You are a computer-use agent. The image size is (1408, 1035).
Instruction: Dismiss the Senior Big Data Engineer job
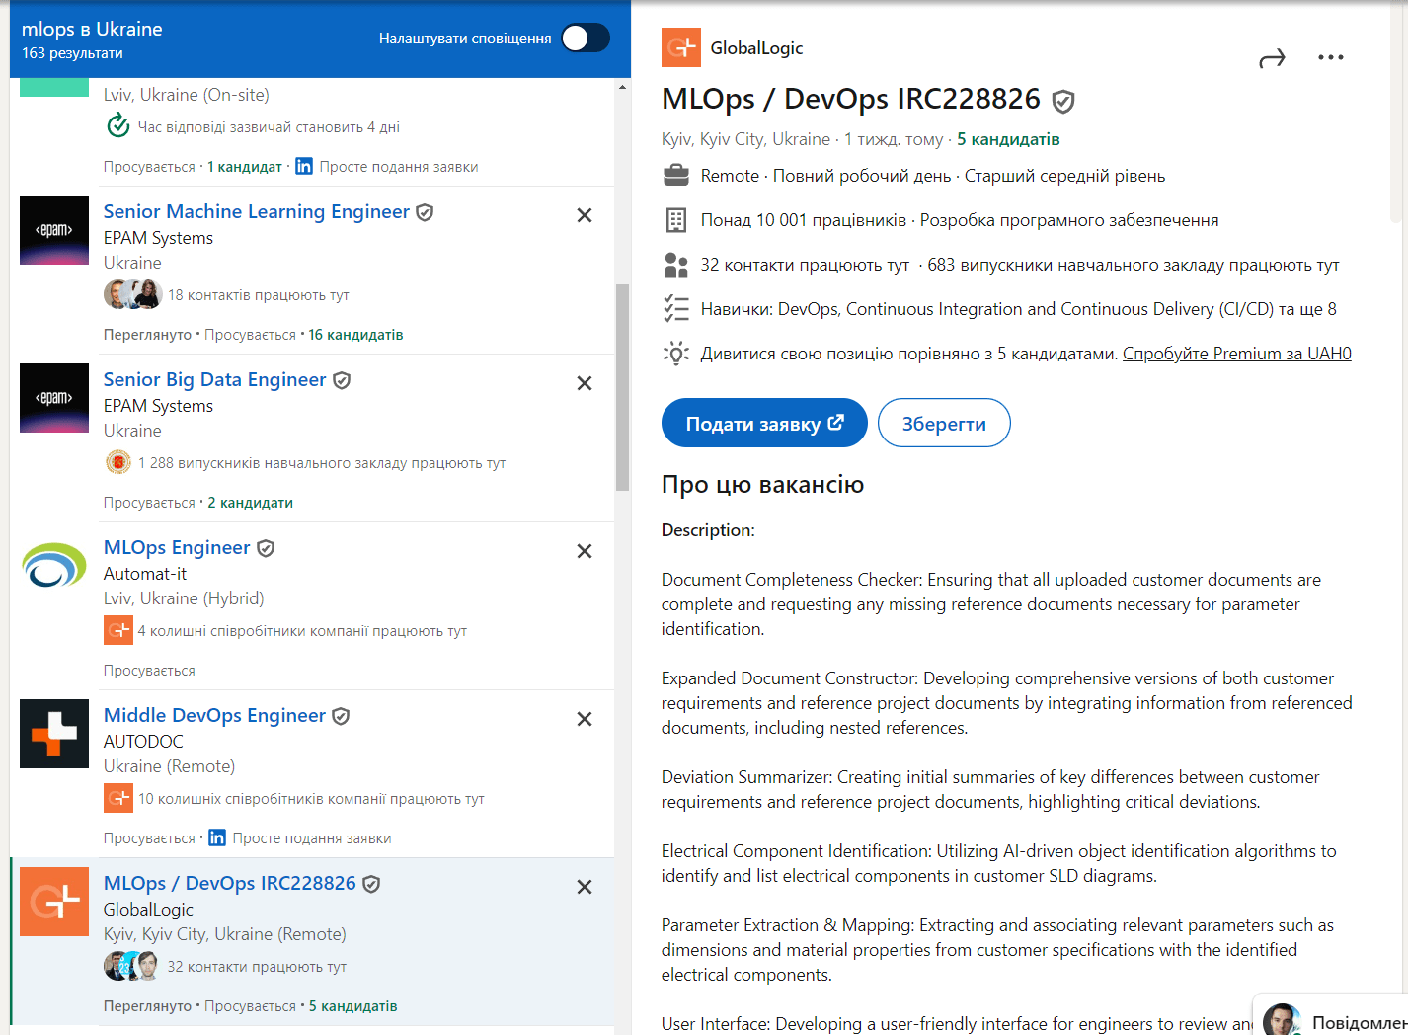point(585,383)
